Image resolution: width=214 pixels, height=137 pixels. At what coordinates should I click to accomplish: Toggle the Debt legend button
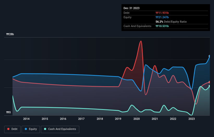click(x=12, y=129)
